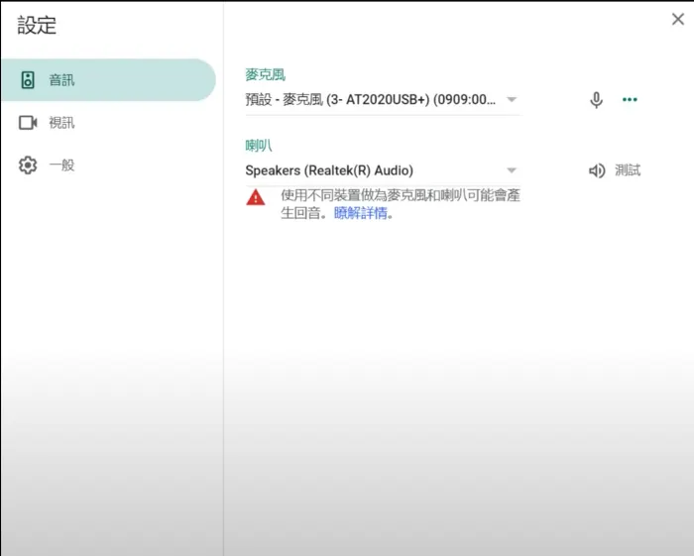Image resolution: width=694 pixels, height=556 pixels.
Task: Select the AT2020USB+ microphone device field
Action: [383, 100]
